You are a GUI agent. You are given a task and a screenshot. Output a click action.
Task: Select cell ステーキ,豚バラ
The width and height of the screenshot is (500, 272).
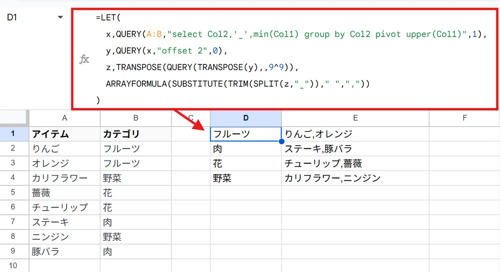click(x=355, y=149)
